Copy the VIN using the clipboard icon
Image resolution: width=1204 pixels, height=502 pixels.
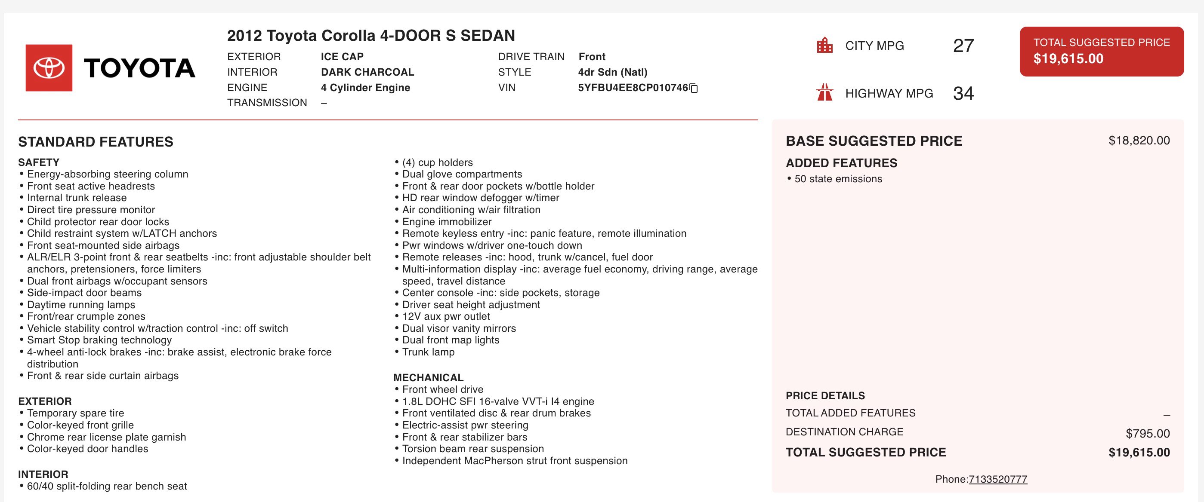pyautogui.click(x=694, y=88)
